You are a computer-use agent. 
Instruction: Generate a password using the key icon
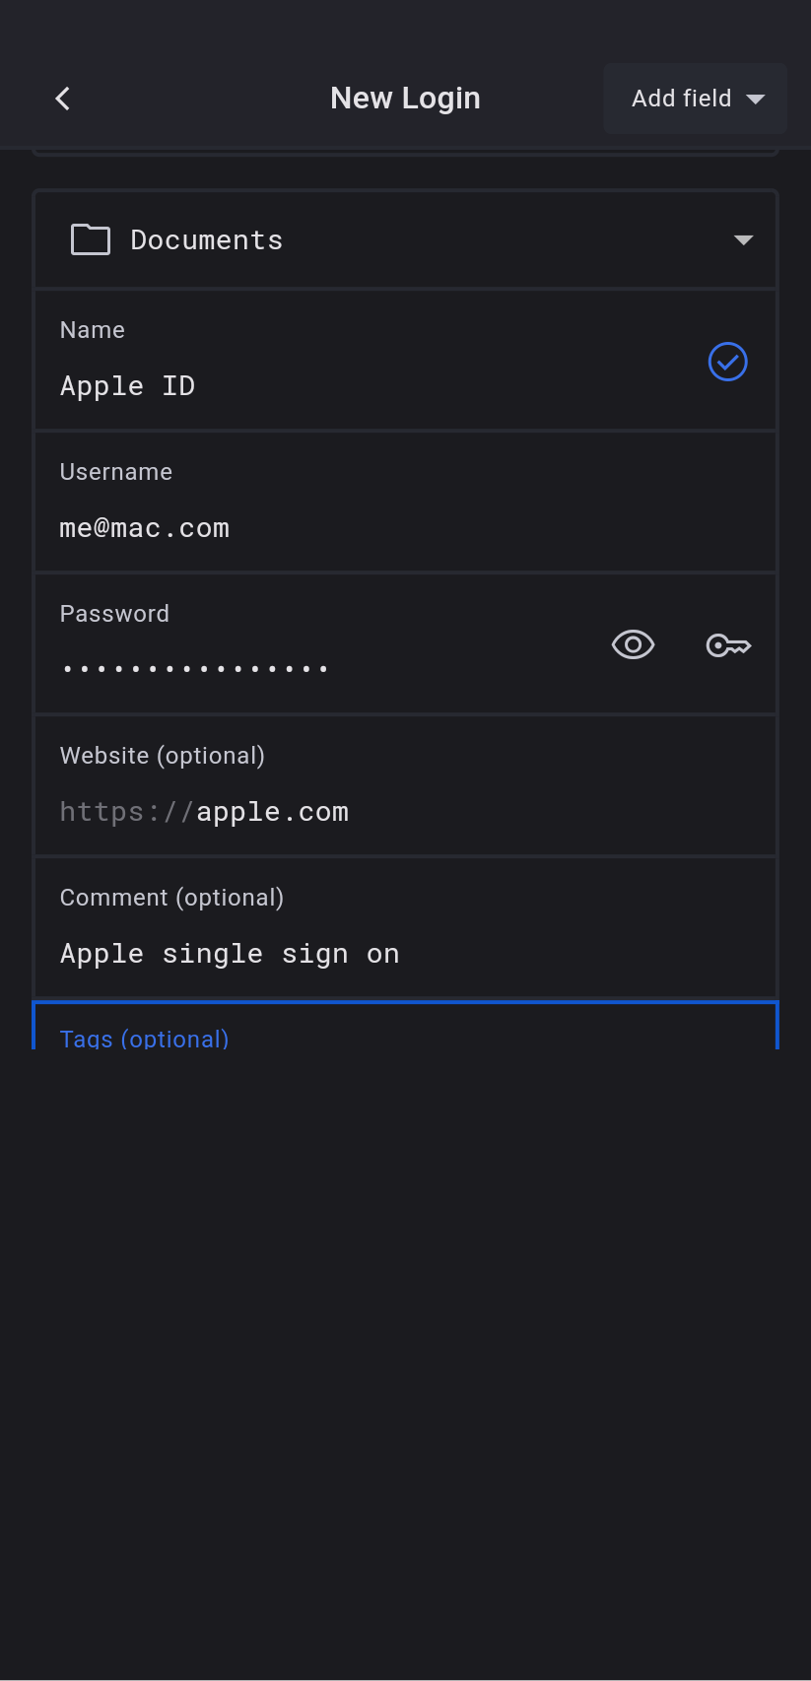click(729, 645)
